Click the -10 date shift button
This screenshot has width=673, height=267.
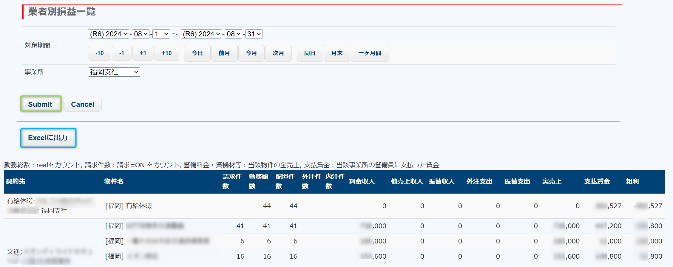tap(99, 53)
